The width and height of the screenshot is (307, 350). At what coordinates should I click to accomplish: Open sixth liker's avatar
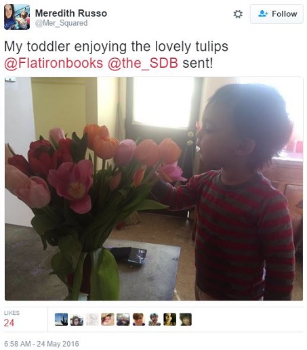coord(139,320)
